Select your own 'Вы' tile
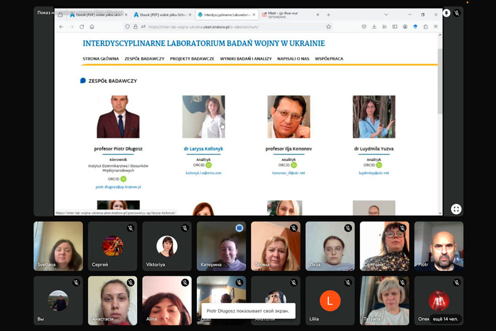 tap(58, 301)
